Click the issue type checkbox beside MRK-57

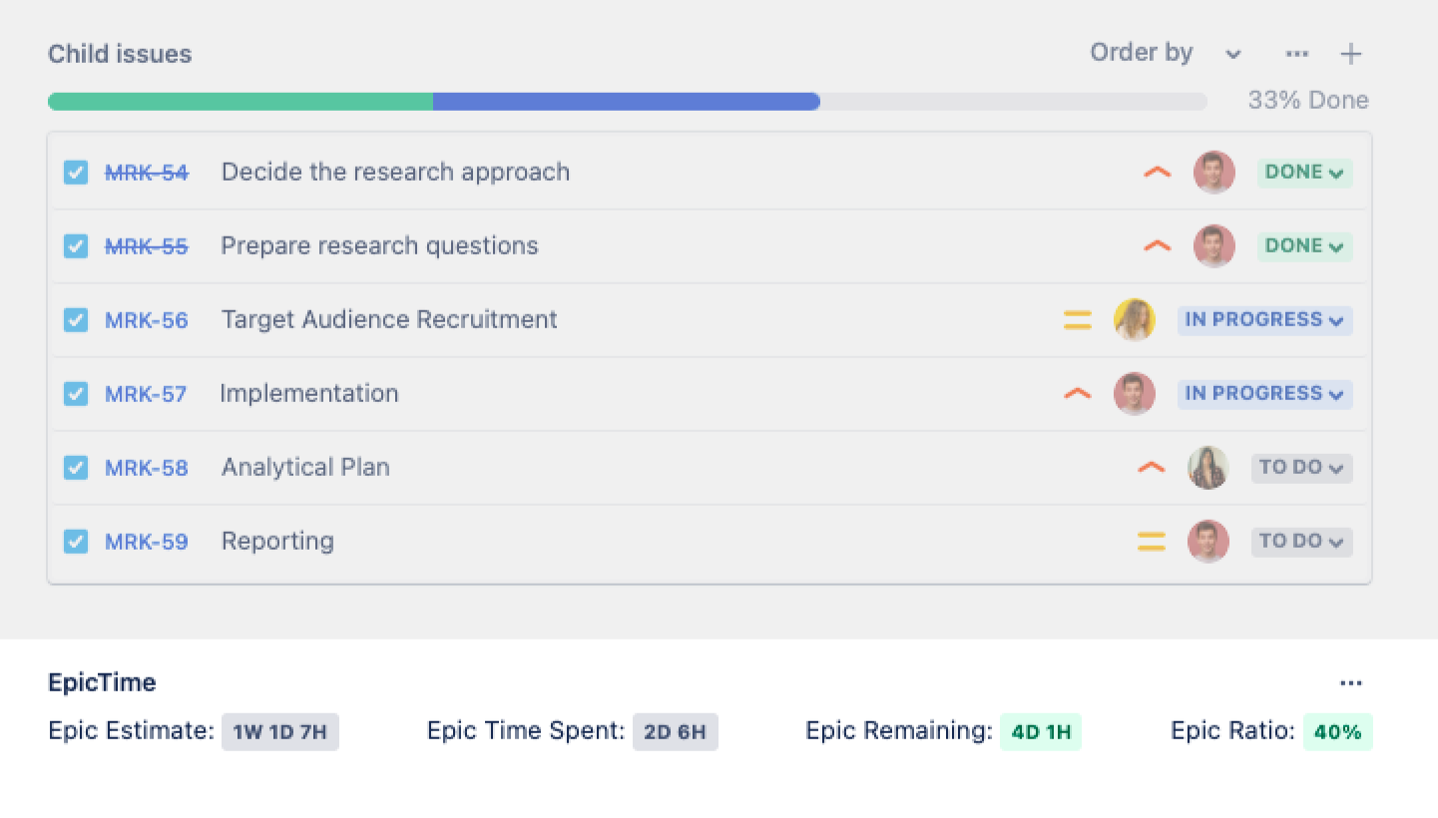(x=76, y=394)
